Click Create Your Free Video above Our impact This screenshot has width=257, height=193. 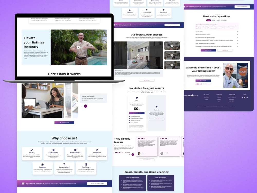click(x=172, y=25)
